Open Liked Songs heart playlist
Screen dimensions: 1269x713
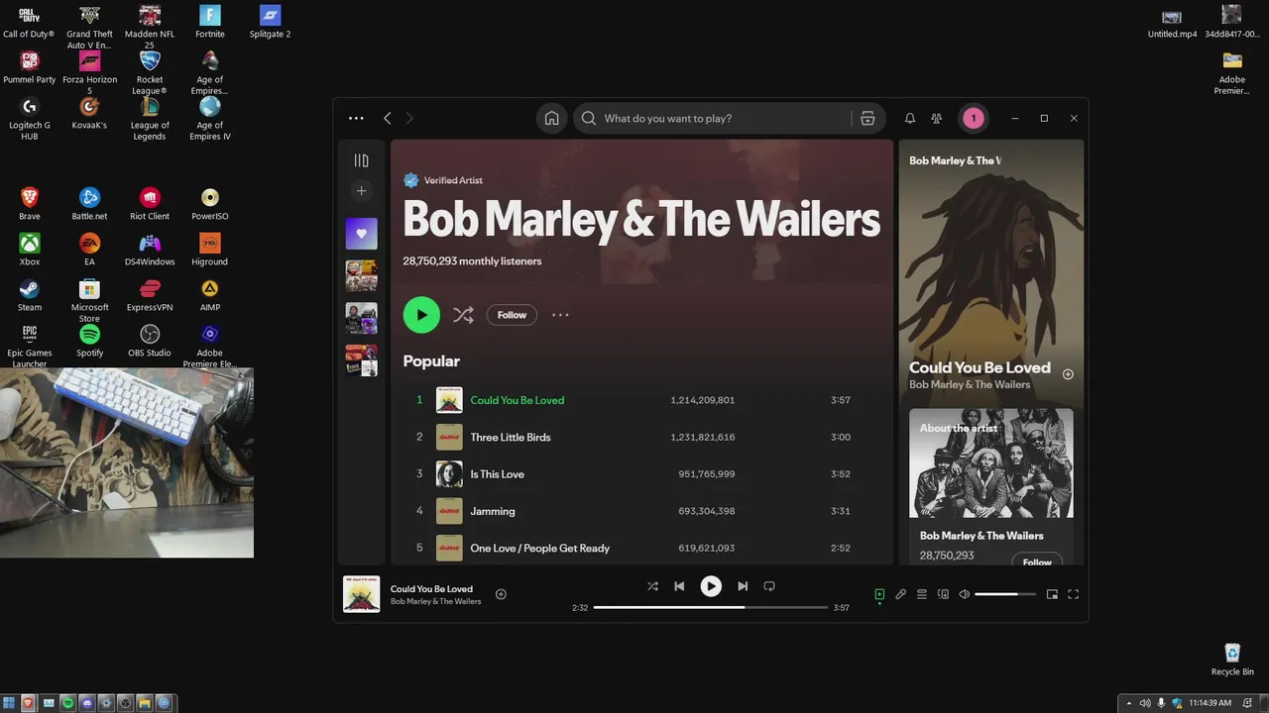(361, 234)
